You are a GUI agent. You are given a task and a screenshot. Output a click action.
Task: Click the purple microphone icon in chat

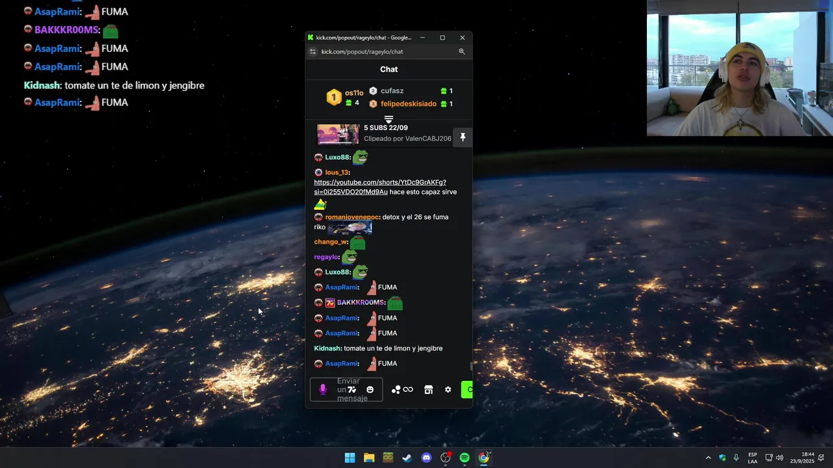pyautogui.click(x=323, y=389)
